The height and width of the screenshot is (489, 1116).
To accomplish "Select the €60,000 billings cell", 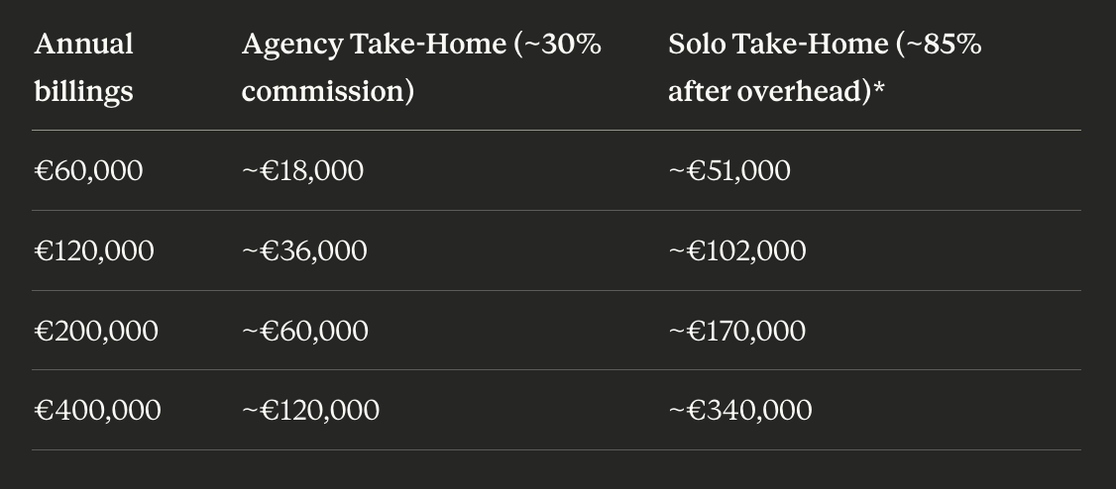I will click(x=88, y=170).
